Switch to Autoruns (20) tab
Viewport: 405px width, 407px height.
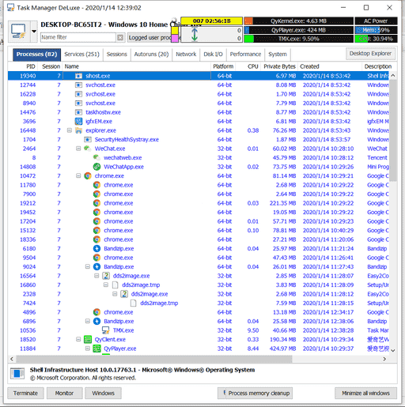151,55
